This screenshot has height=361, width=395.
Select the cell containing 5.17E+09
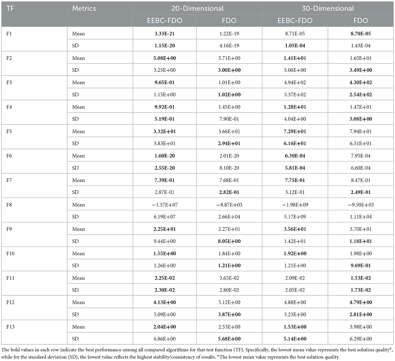(295, 217)
